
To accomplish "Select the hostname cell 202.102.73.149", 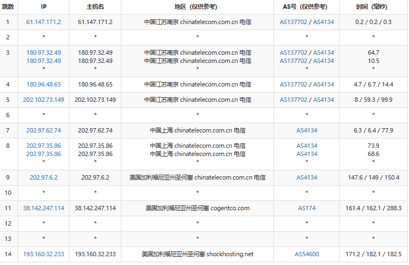I will pyautogui.click(x=95, y=100).
